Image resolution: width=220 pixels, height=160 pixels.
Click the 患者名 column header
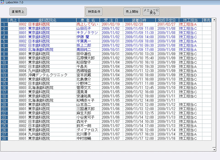point(88,20)
